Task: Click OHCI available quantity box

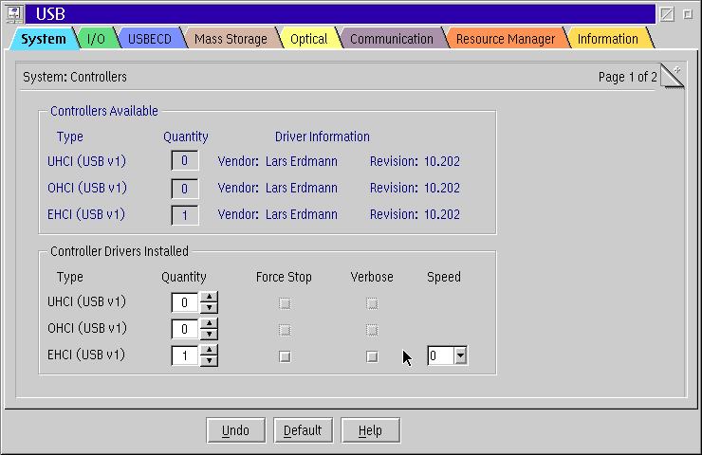Action: click(184, 189)
